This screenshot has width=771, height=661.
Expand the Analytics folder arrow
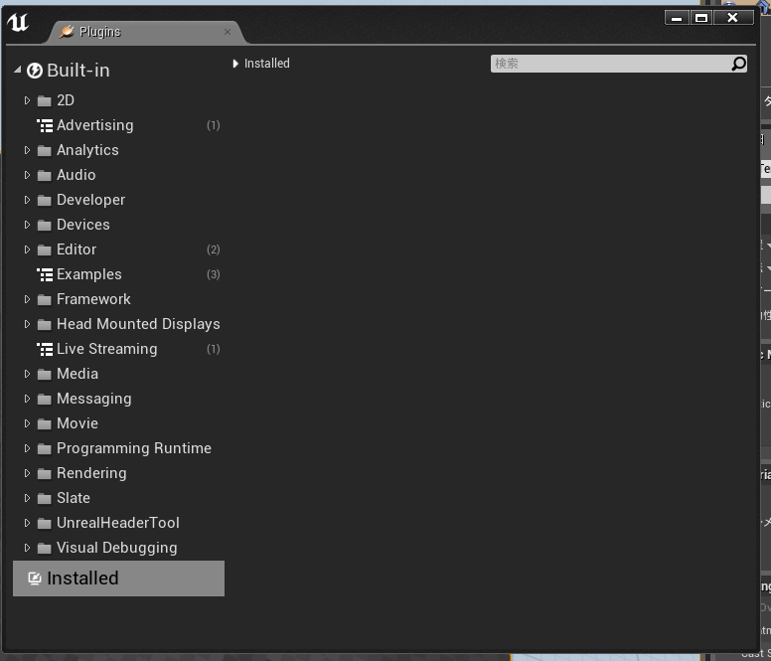[27, 150]
